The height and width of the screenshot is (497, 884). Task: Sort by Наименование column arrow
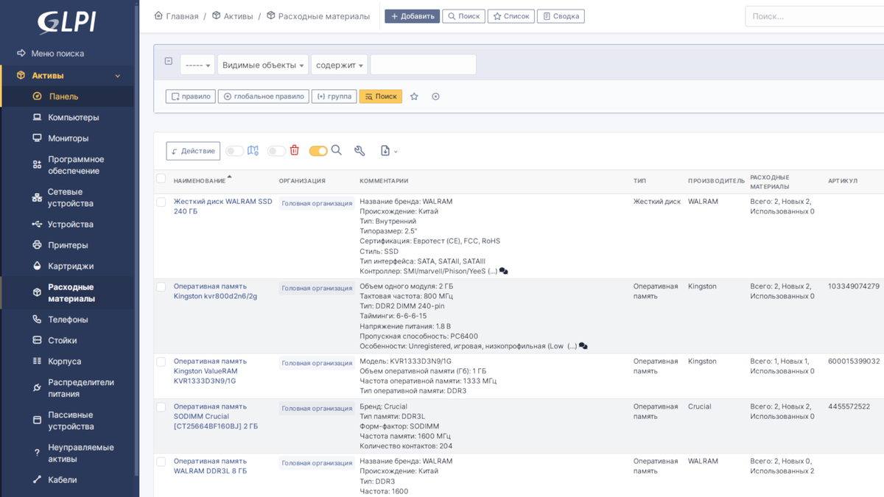point(229,177)
